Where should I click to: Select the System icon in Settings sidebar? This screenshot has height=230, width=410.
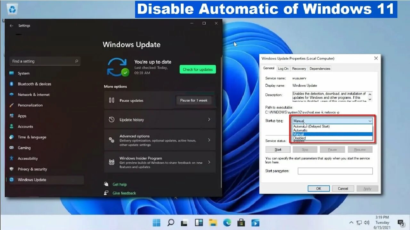coord(12,73)
